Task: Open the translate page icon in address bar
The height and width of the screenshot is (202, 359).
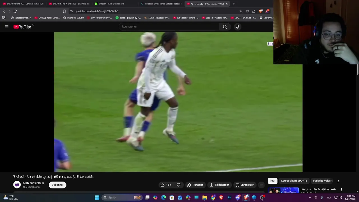Action: pyautogui.click(x=241, y=11)
